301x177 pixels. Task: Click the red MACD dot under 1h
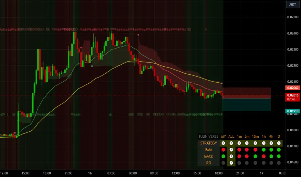[x=264, y=156]
